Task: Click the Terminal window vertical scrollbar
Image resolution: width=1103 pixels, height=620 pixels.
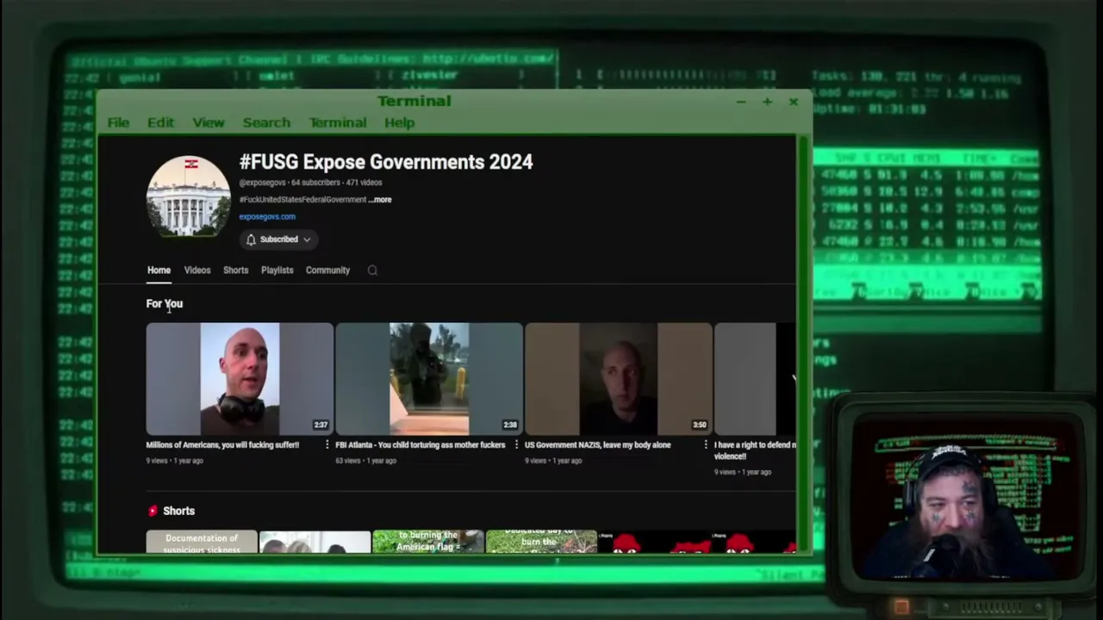Action: point(804,343)
